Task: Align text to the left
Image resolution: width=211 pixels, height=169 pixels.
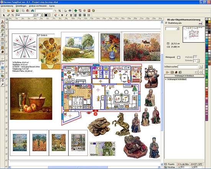Action: 76,15
